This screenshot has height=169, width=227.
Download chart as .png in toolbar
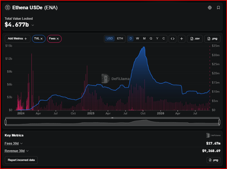[x=212, y=39]
